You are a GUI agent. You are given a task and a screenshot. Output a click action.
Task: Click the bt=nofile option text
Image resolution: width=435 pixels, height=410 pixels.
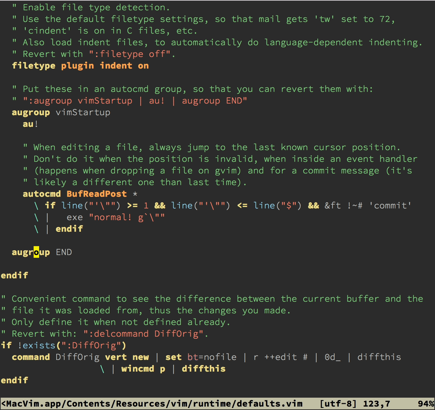212,357
